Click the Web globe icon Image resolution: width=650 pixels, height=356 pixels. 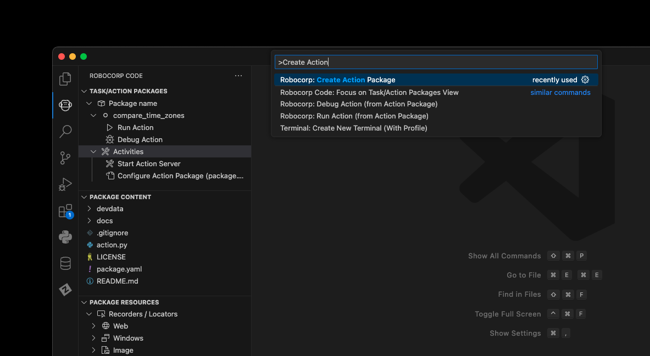click(x=105, y=326)
